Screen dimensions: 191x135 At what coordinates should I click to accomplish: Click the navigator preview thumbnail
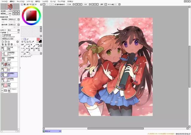10,7
